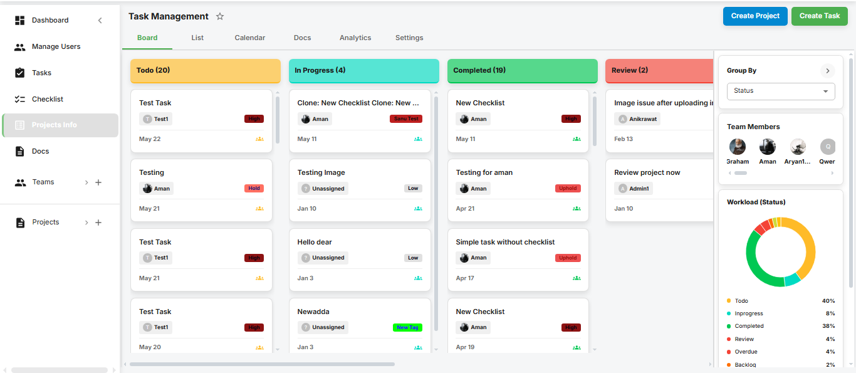
Task: Switch to the List tab
Action: [197, 38]
